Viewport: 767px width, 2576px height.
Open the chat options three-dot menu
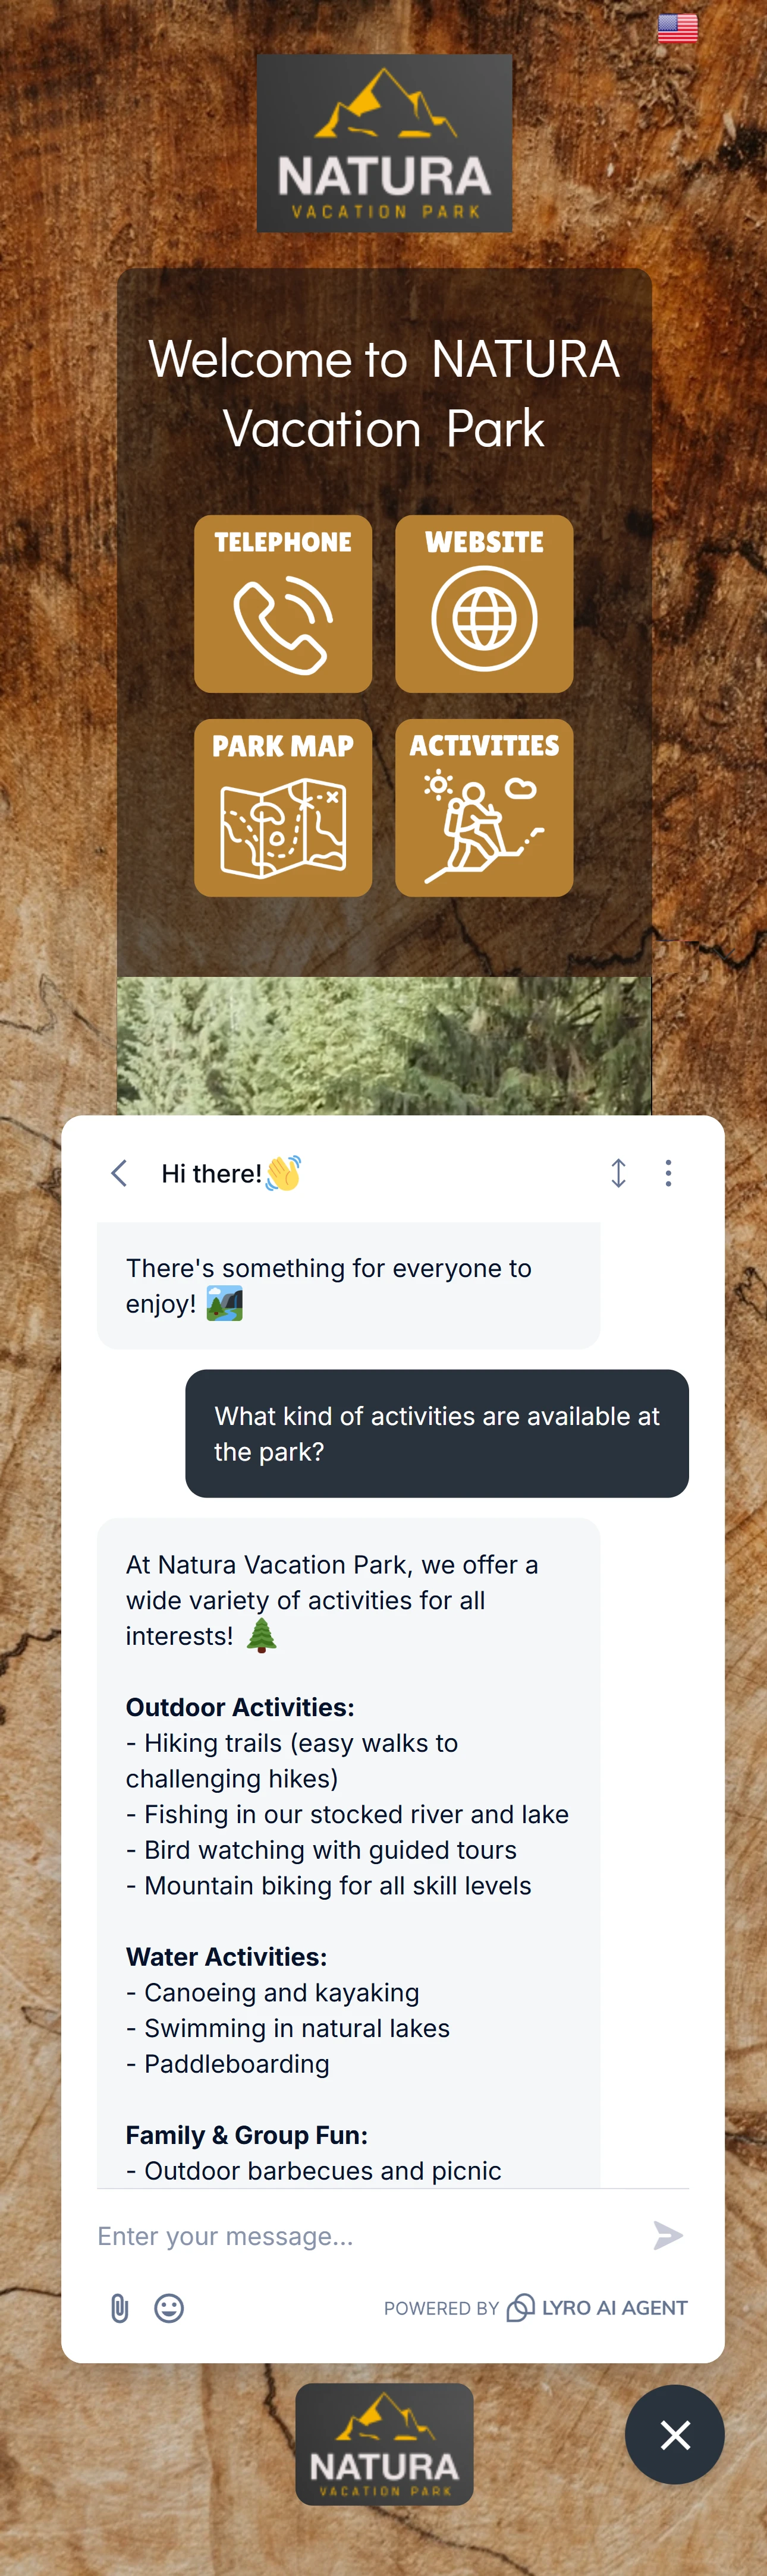(668, 1173)
